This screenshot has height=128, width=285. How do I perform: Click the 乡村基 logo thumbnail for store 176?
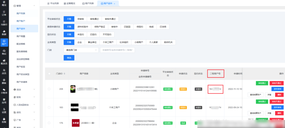click(x=76, y=123)
